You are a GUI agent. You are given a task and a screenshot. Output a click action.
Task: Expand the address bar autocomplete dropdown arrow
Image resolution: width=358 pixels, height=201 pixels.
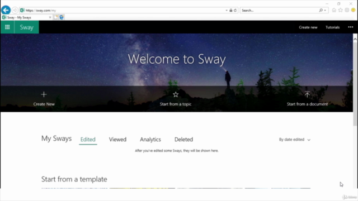point(227,11)
